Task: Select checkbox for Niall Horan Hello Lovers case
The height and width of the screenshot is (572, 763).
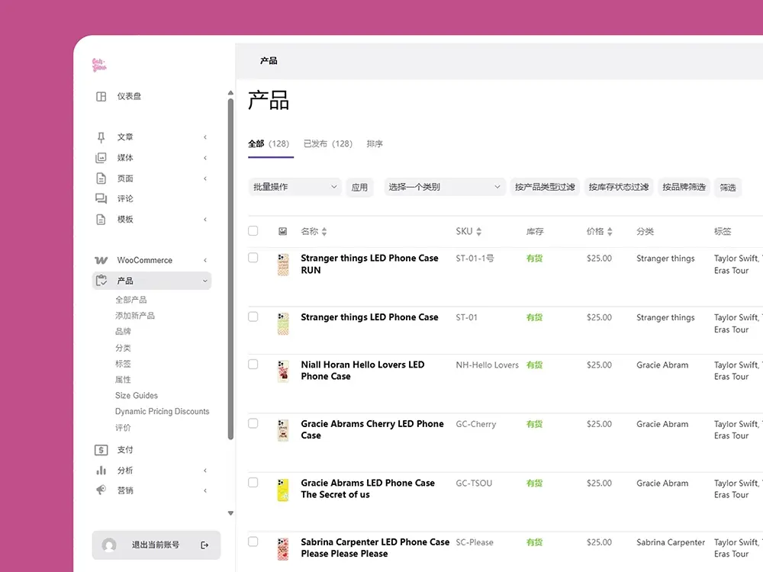Action: click(253, 365)
